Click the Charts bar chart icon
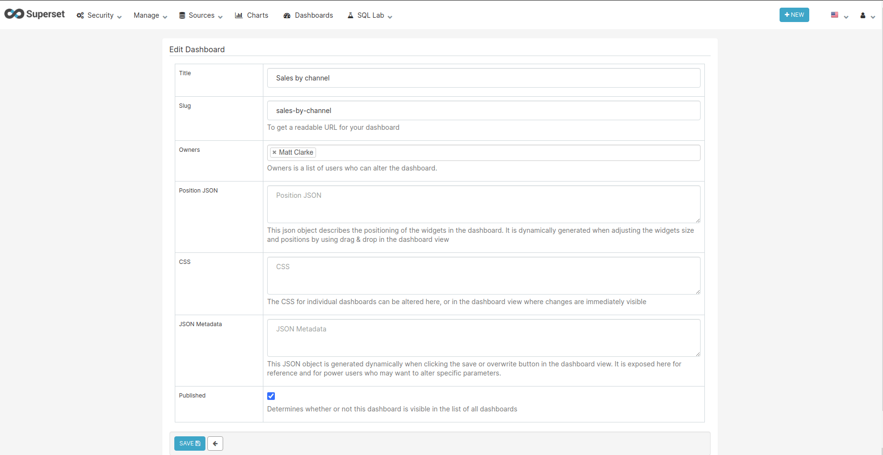 238,15
